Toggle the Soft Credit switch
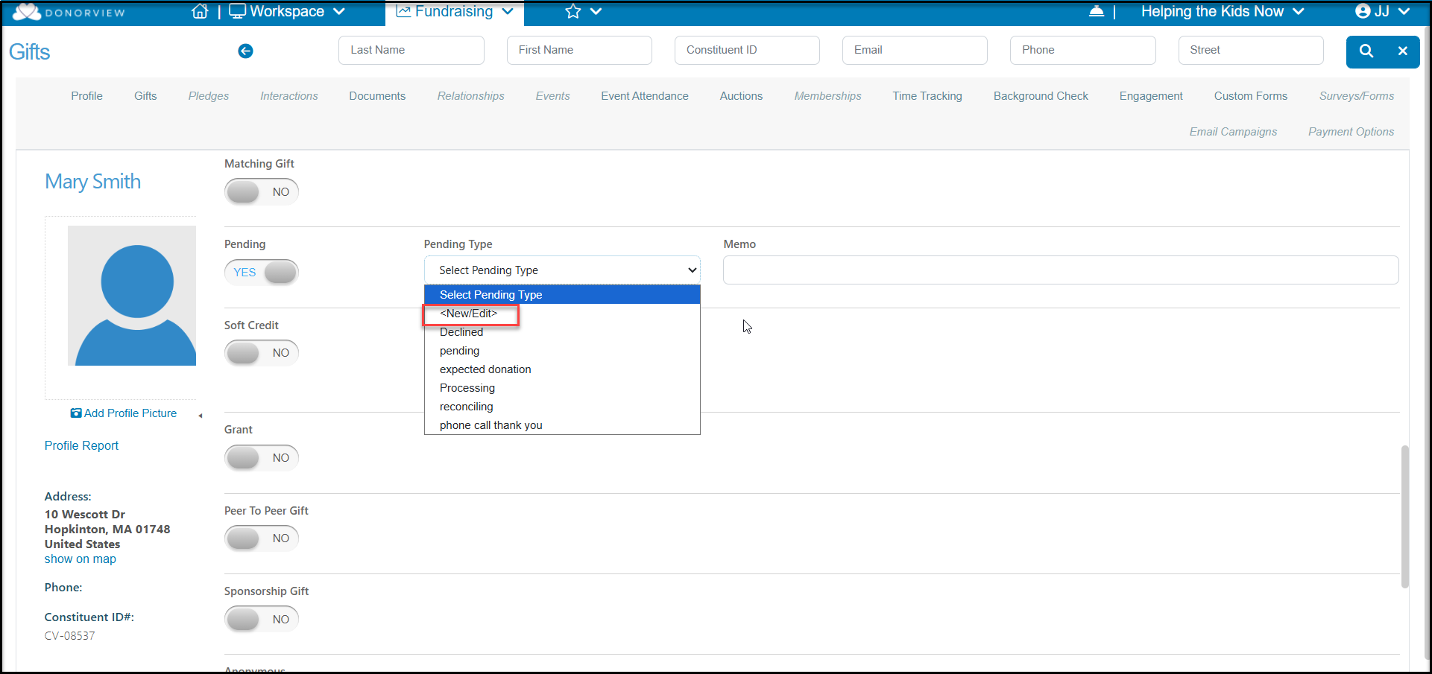 [x=262, y=353]
